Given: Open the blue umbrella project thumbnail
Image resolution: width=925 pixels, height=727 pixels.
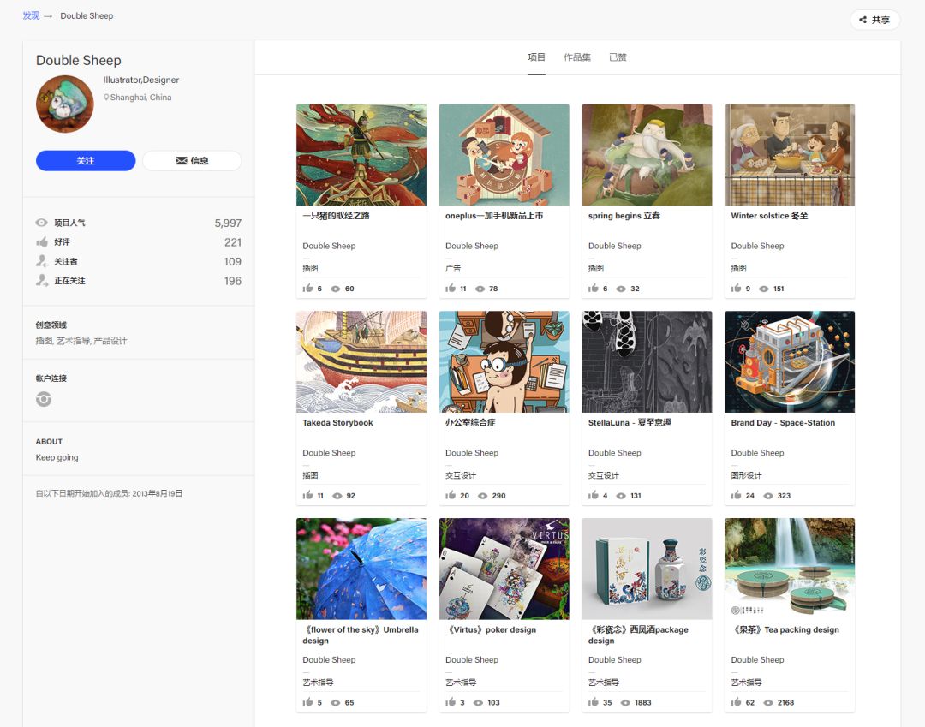Looking at the screenshot, I should [x=361, y=569].
